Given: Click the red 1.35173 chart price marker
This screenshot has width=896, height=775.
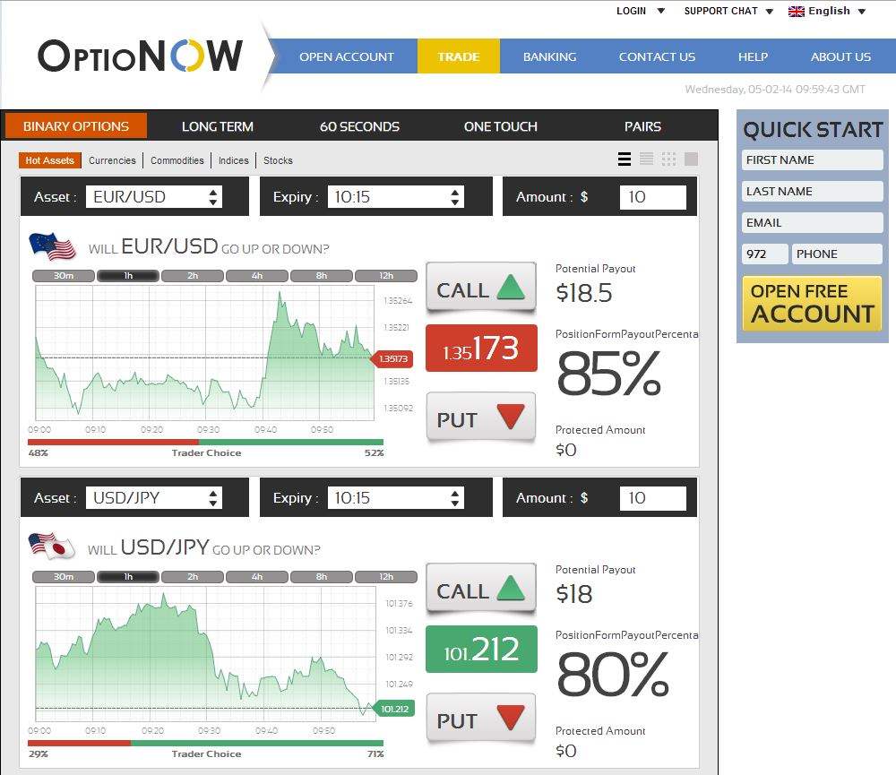Looking at the screenshot, I should (392, 358).
